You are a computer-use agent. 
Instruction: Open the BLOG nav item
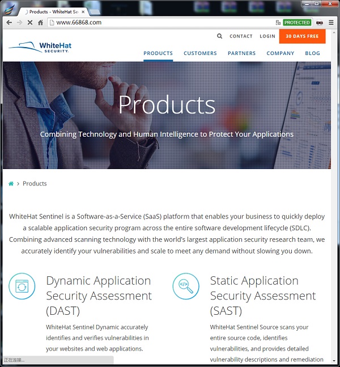click(312, 53)
